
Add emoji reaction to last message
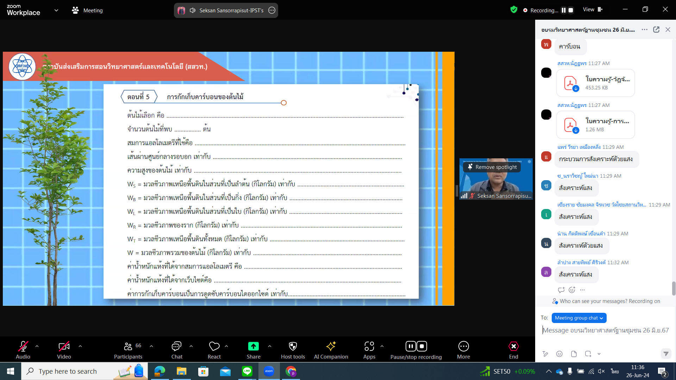572,290
